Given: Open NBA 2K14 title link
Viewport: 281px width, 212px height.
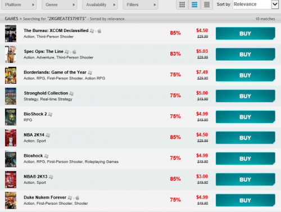Looking at the screenshot, I should point(34,135).
